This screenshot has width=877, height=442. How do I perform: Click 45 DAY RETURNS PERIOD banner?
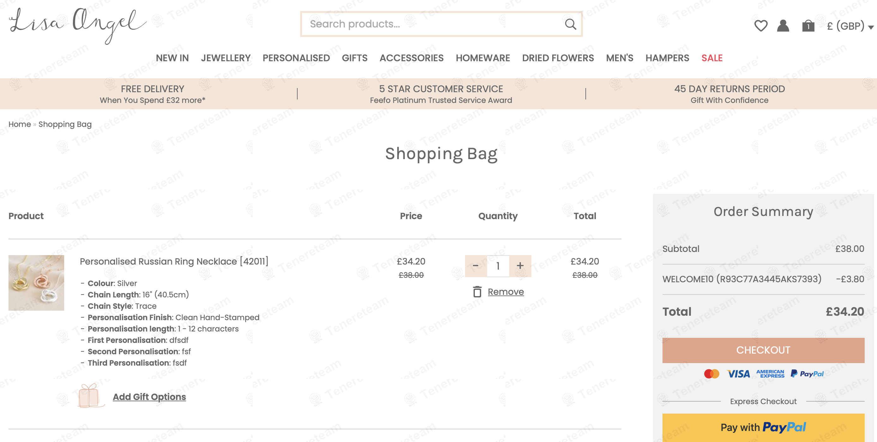tap(729, 89)
